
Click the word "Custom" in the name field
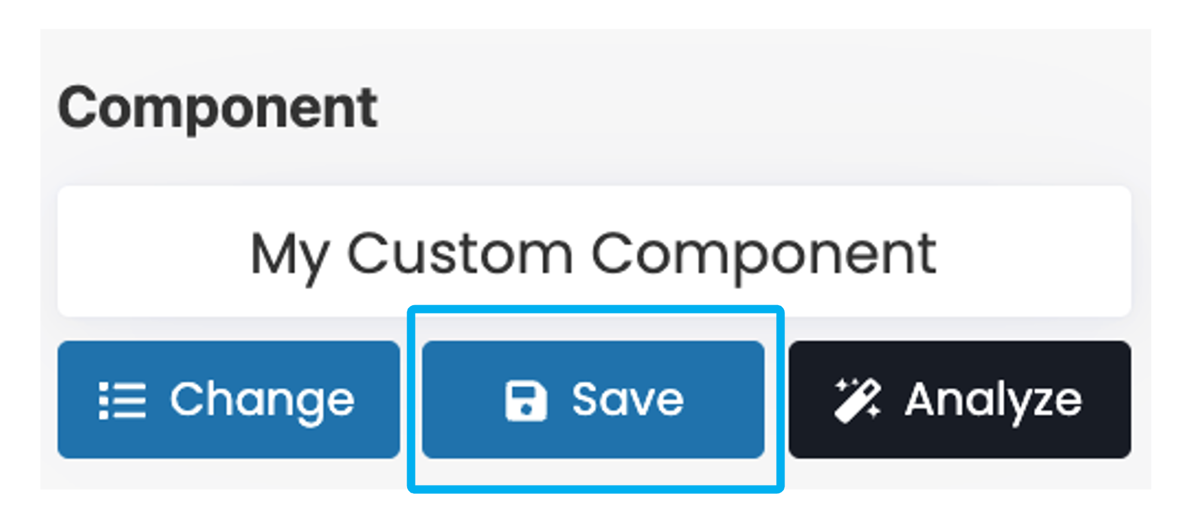click(460, 254)
